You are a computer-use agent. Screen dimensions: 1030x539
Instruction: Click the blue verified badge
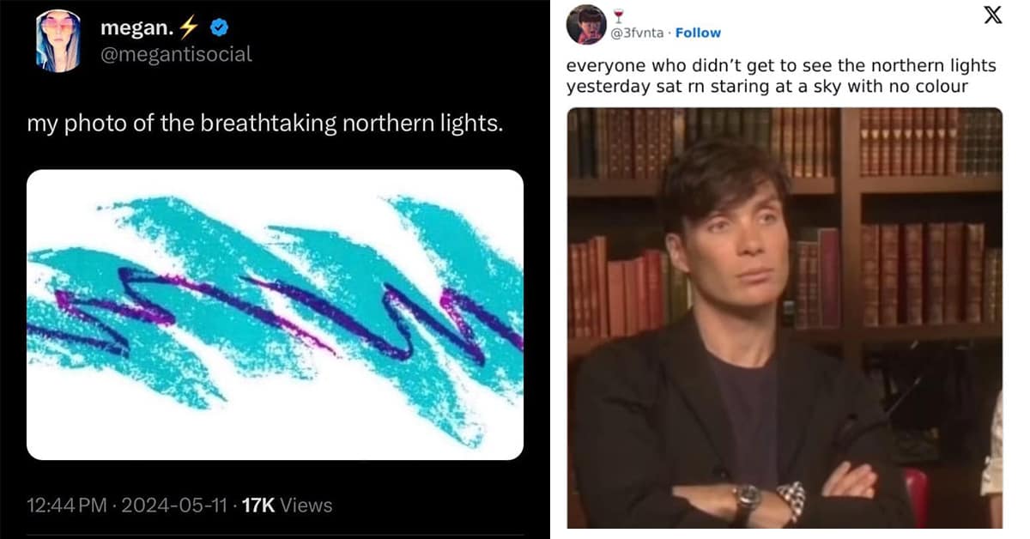pos(219,28)
